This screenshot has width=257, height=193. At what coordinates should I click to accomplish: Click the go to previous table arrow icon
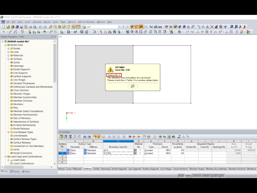(85, 137)
